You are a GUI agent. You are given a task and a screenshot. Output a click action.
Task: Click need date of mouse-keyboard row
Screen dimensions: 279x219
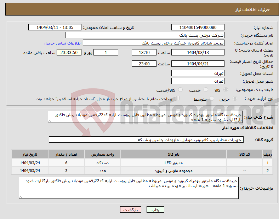tap(30, 171)
